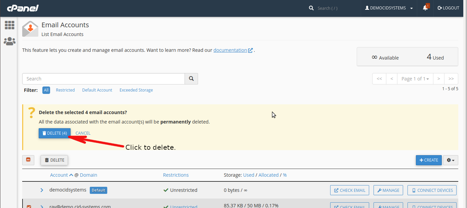Open the apps grid icon in sidebar
This screenshot has height=208, width=467.
(9, 25)
